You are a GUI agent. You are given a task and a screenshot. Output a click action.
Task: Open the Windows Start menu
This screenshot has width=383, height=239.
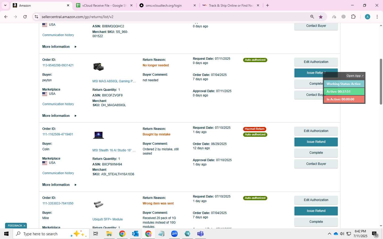[x=6, y=234]
